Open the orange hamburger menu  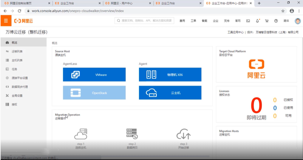[x=6, y=21]
